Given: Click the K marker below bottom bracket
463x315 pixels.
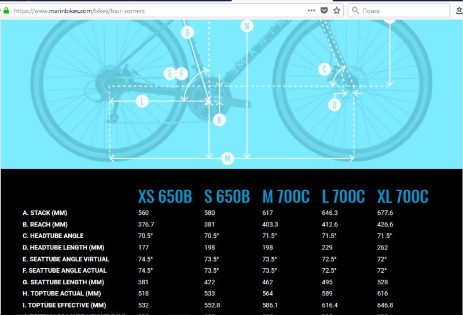Looking at the screenshot, I should [219, 120].
